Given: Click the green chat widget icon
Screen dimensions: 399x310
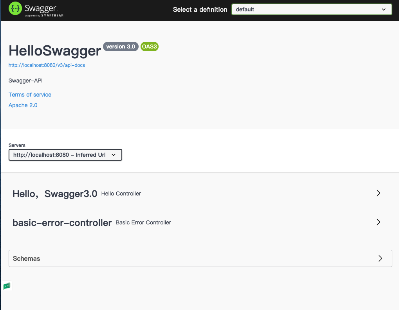Looking at the screenshot, I should pyautogui.click(x=7, y=286).
